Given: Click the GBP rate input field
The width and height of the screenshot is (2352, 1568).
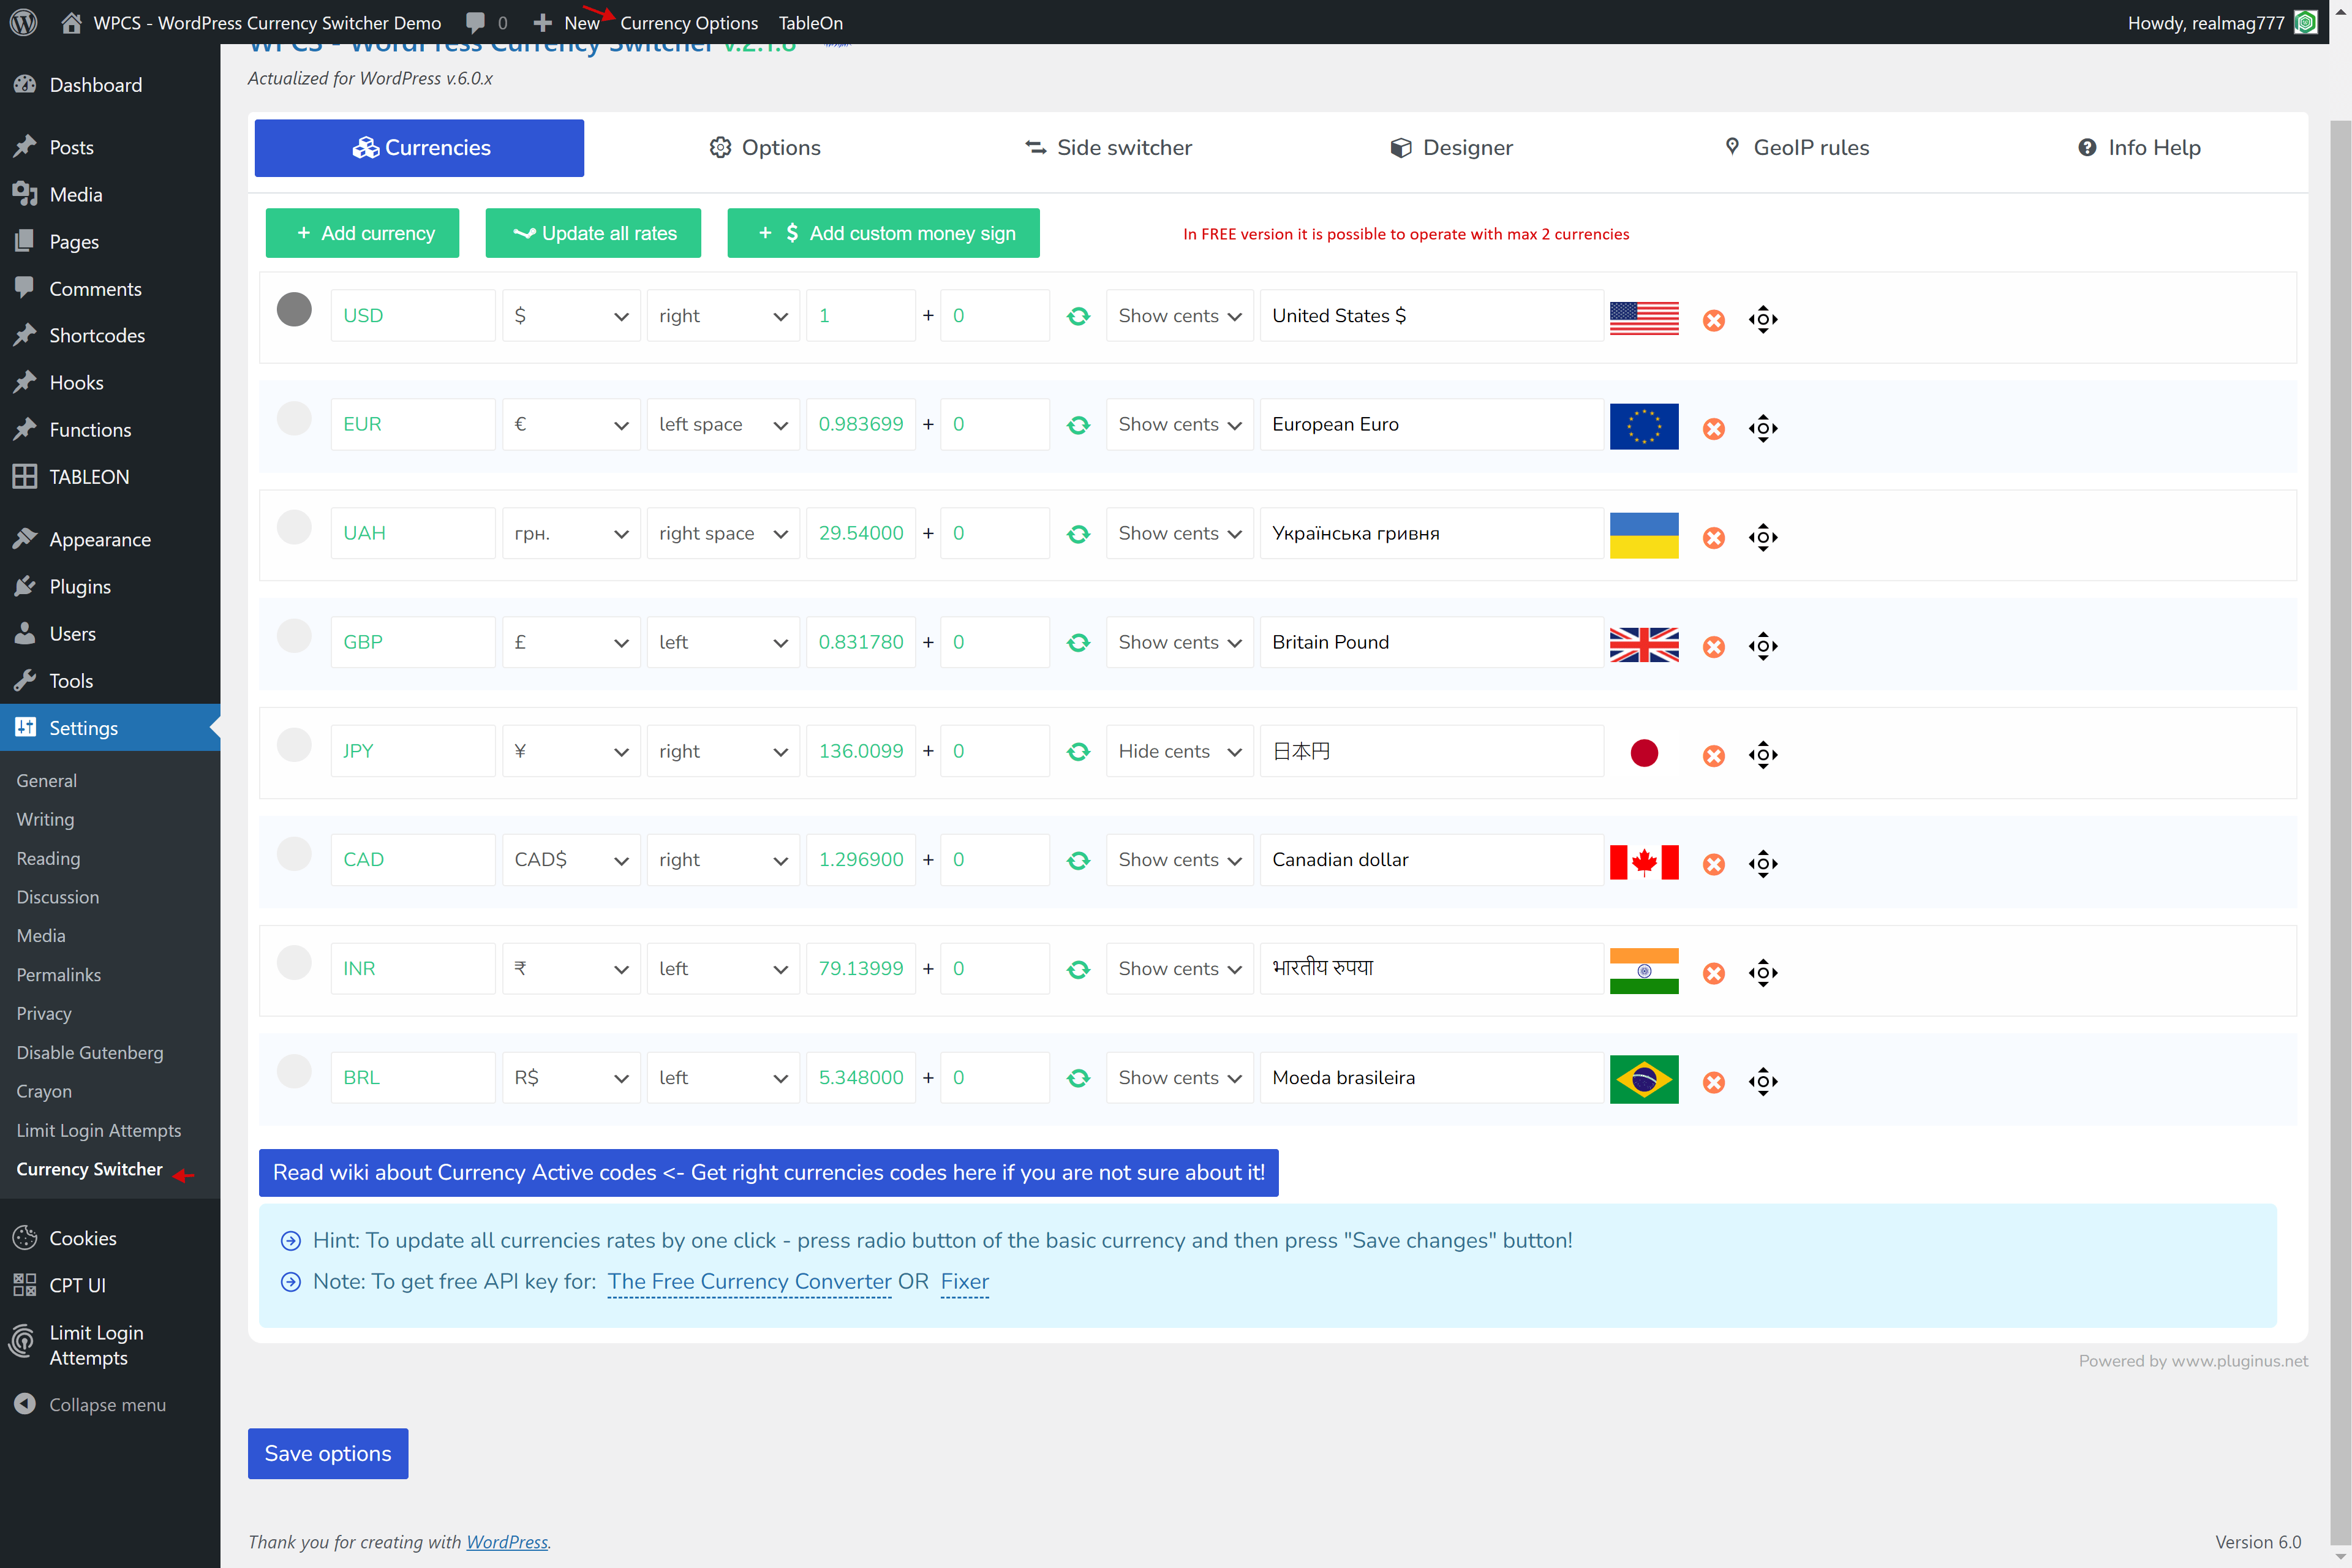Looking at the screenshot, I should (x=860, y=642).
